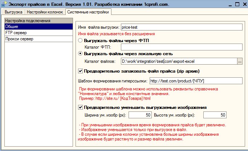
Task: Close the Экспорт прайсов window
Action: [245, 4]
